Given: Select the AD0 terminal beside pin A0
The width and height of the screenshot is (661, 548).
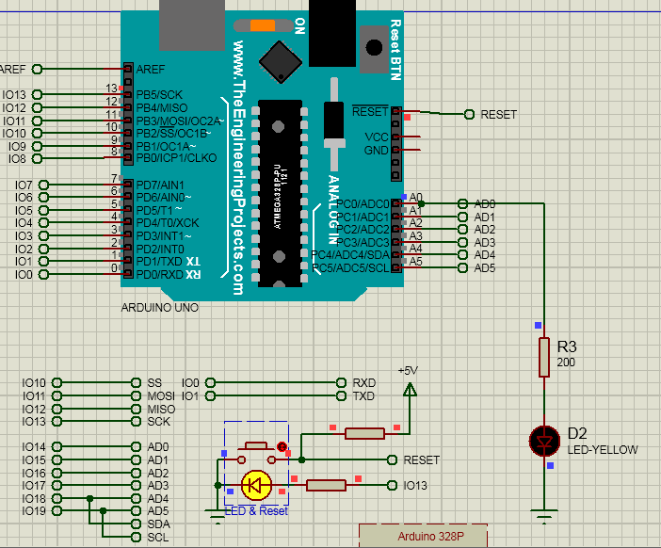Looking at the screenshot, I should click(463, 204).
